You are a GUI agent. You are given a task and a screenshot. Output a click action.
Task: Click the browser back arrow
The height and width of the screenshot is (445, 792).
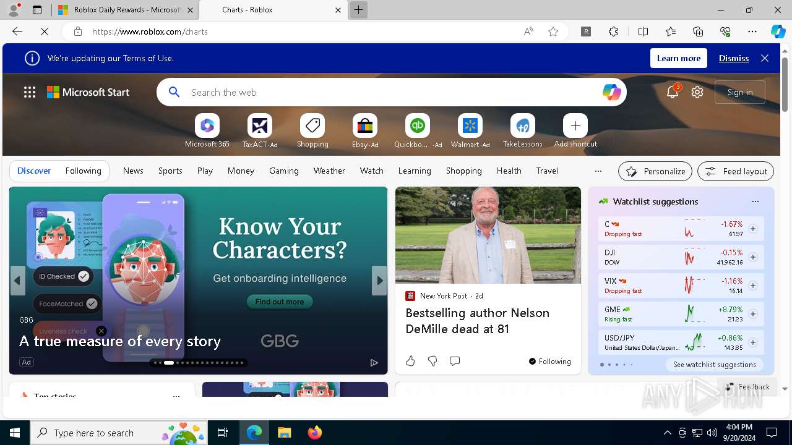click(17, 32)
